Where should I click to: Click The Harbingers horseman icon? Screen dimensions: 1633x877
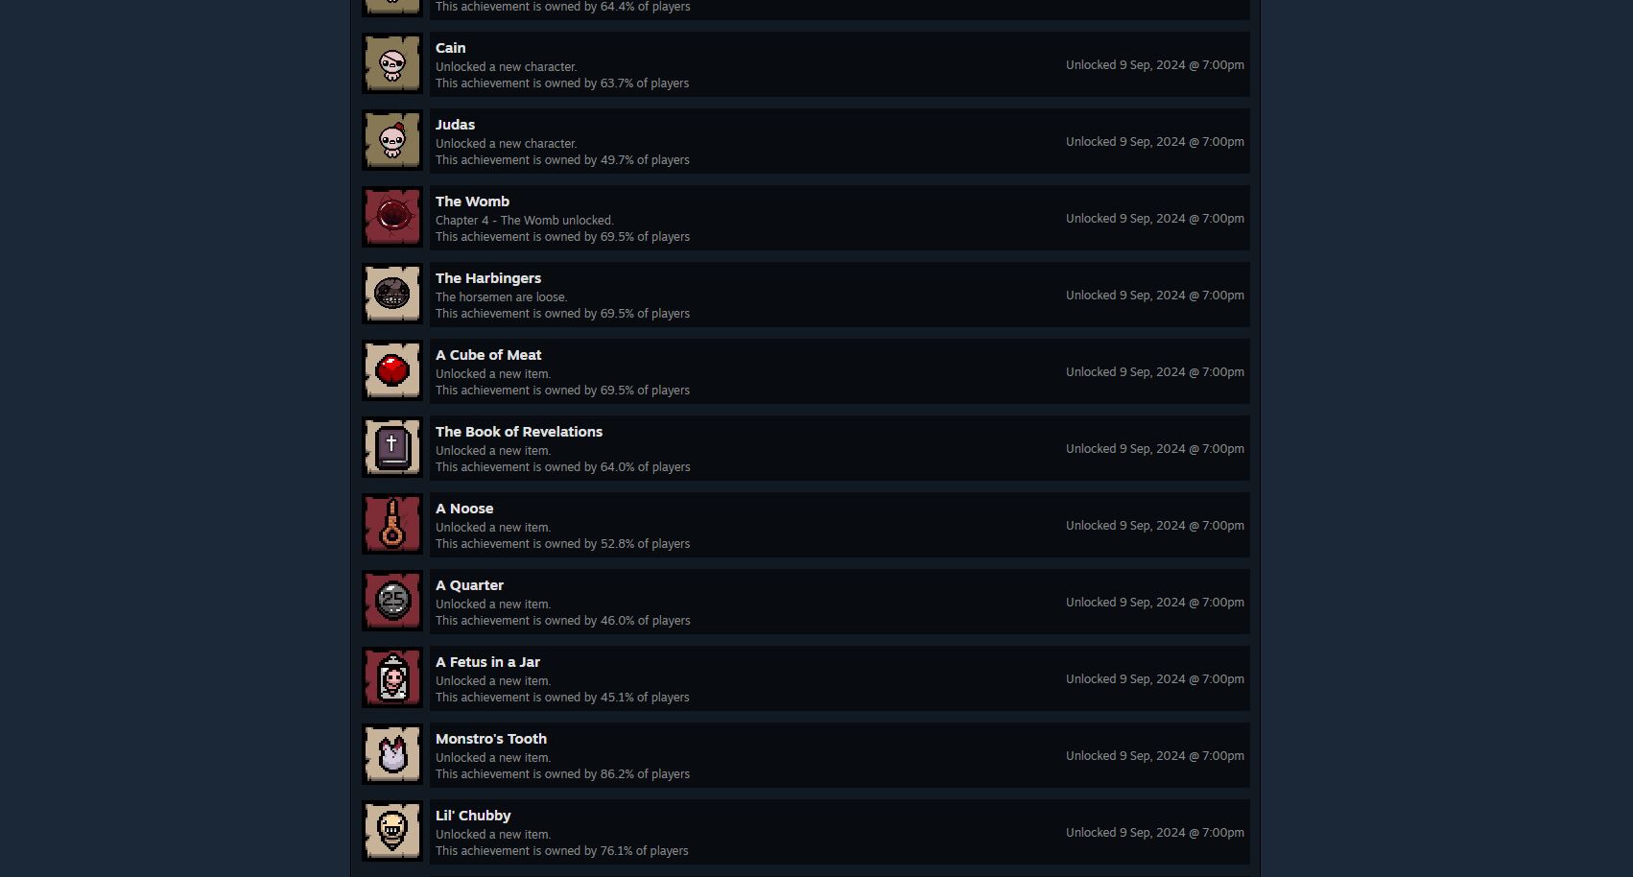[x=392, y=295]
